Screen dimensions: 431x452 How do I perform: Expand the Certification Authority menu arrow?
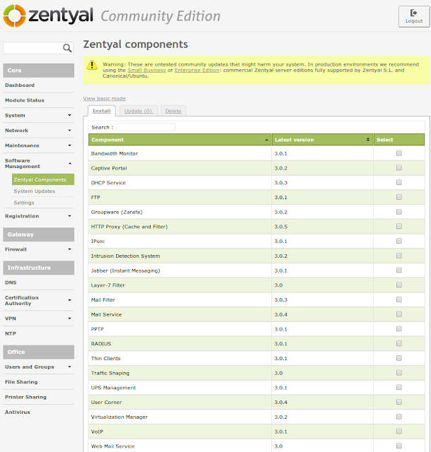click(69, 300)
